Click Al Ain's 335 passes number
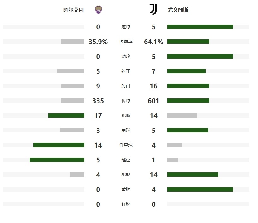Viewport: 258px width, 223px height. click(98, 101)
